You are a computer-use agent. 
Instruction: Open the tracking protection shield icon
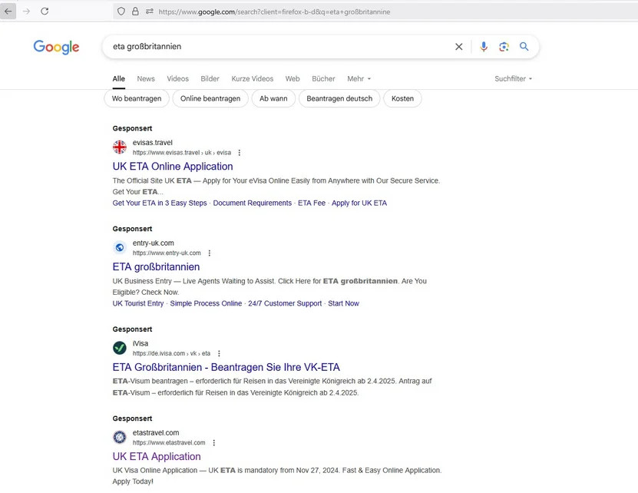(x=121, y=12)
